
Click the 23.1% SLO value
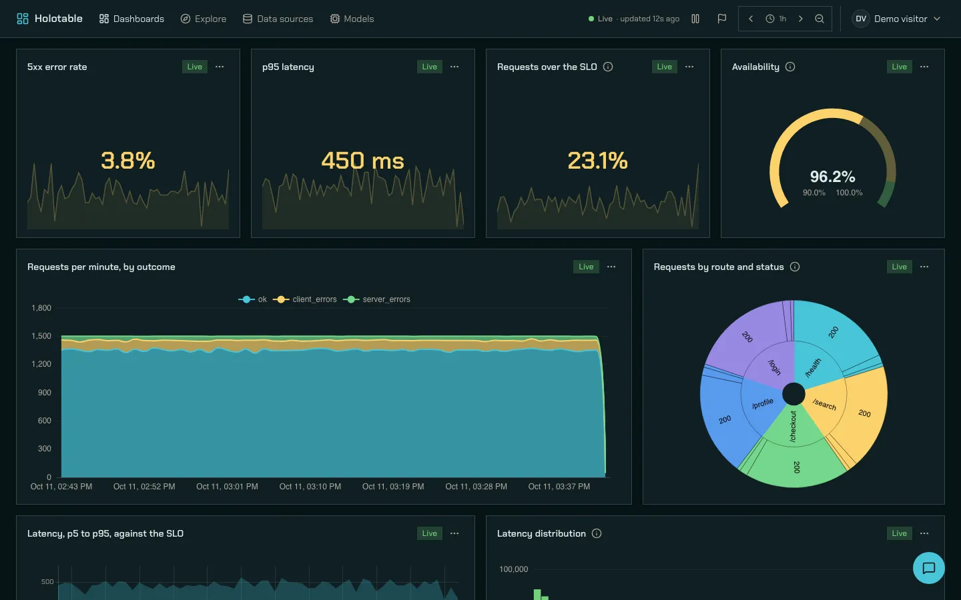pyautogui.click(x=598, y=161)
